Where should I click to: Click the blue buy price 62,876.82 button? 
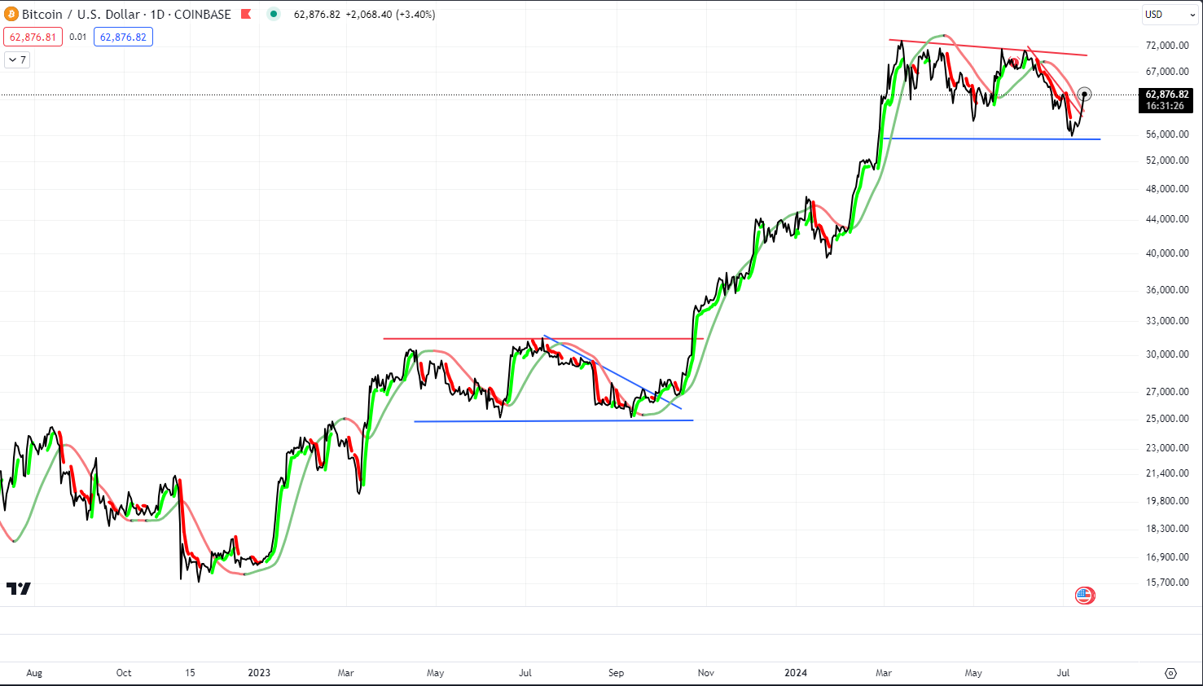123,37
